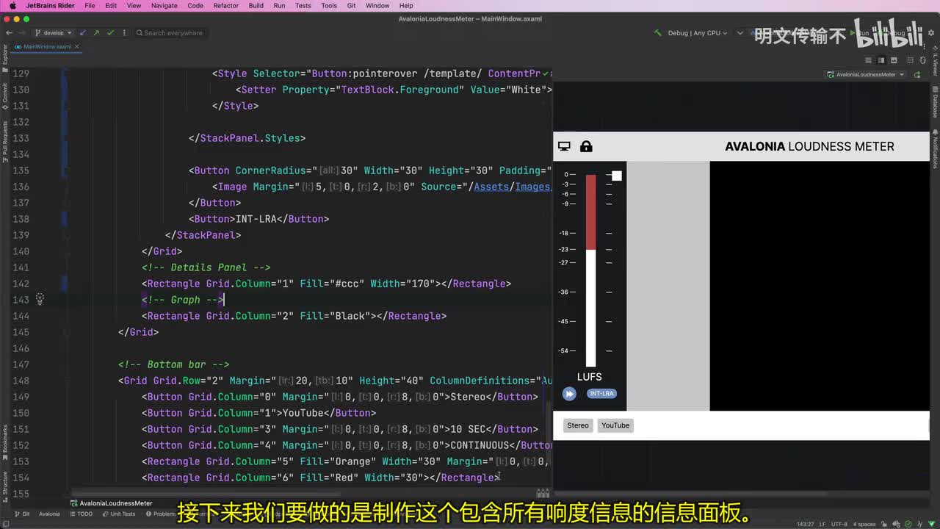Click the monitor icon in preview header
The height and width of the screenshot is (529, 940).
click(x=564, y=146)
